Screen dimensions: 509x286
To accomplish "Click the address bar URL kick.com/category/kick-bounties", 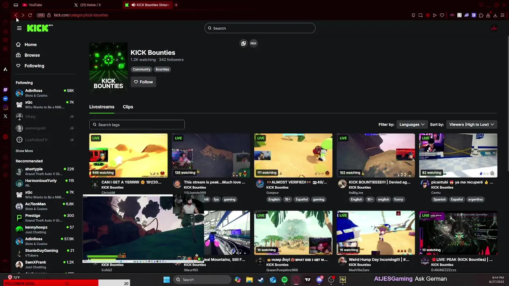I will [x=81, y=15].
